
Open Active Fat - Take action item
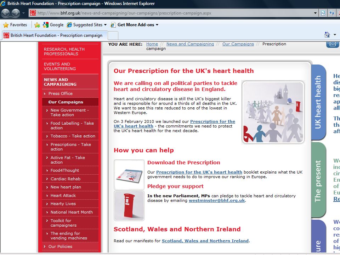pyautogui.click(x=70, y=160)
